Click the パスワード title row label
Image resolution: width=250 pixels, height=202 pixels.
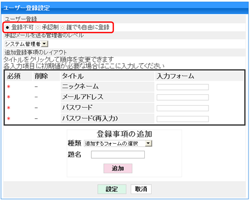click(x=77, y=108)
